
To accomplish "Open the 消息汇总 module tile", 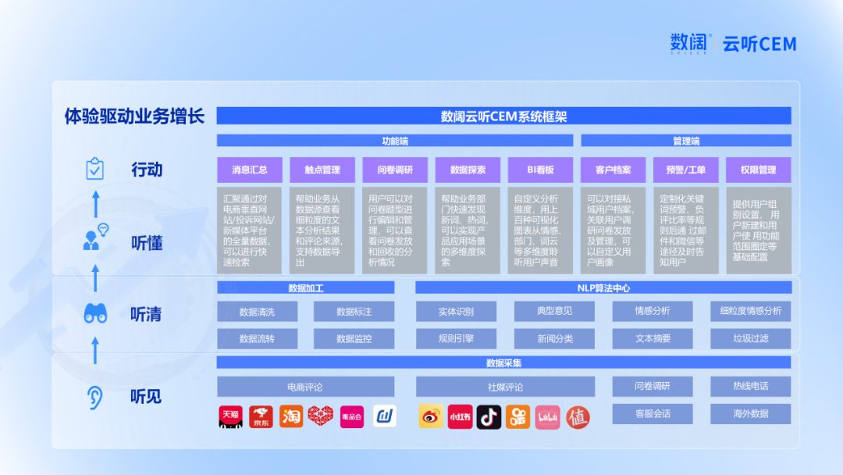I will (250, 170).
